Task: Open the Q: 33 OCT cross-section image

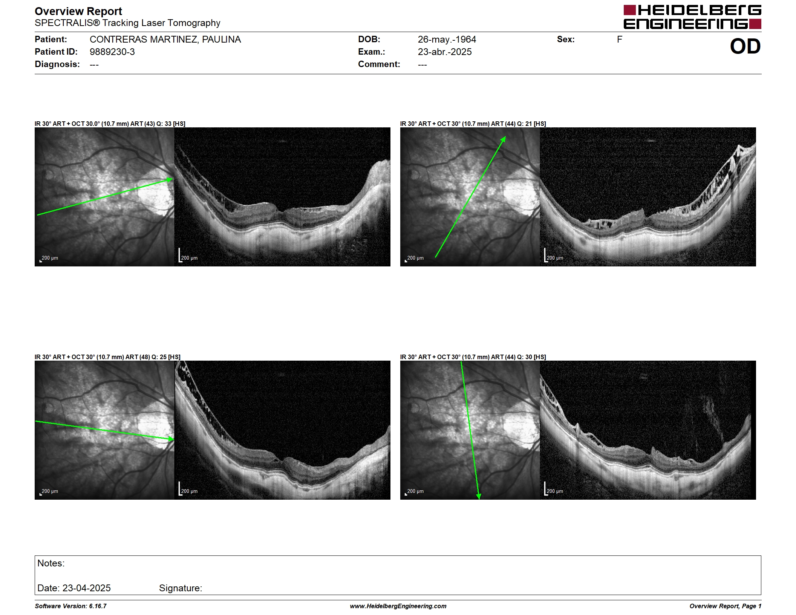Action: pyautogui.click(x=282, y=197)
